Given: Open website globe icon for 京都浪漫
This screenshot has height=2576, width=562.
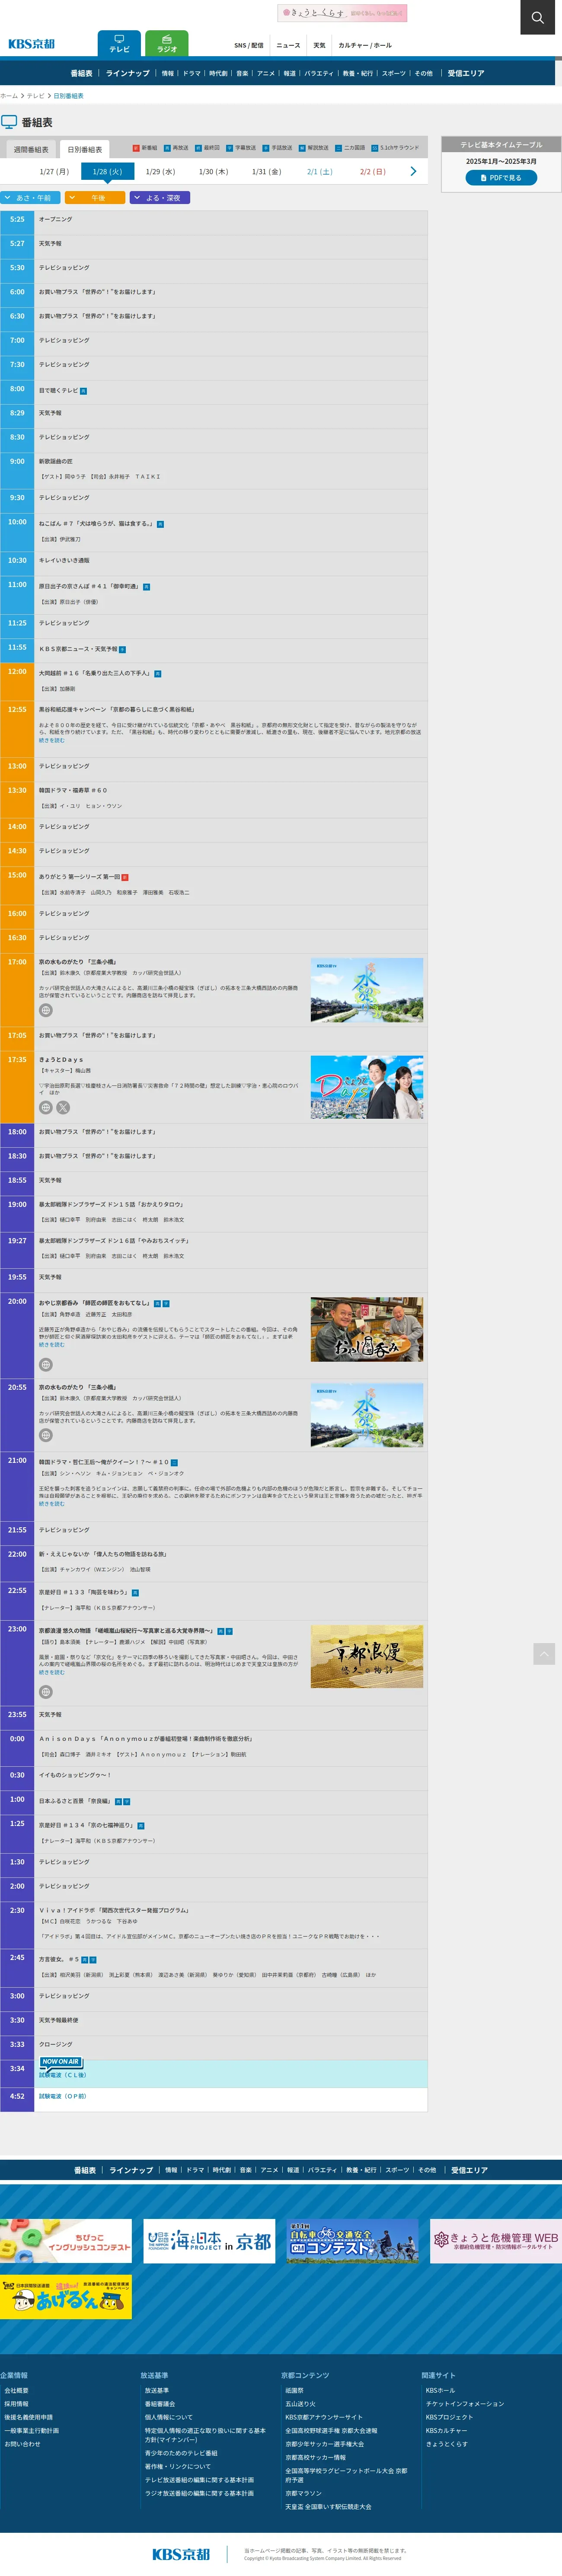Looking at the screenshot, I should [45, 1692].
